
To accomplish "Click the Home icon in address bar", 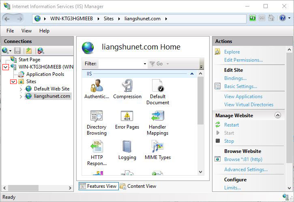I will (x=271, y=18).
